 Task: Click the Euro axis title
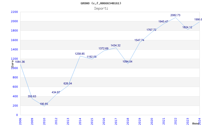pyautogui.click(x=12, y=64)
